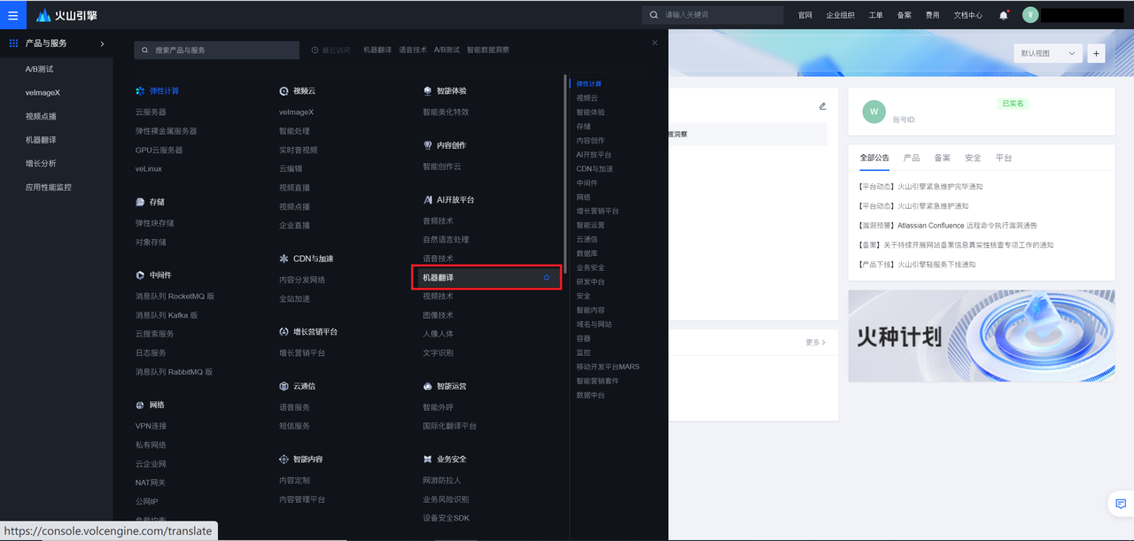Image resolution: width=1134 pixels, height=541 pixels.
Task: Open 网游防拉人 under 业务安全
Action: [x=442, y=481]
